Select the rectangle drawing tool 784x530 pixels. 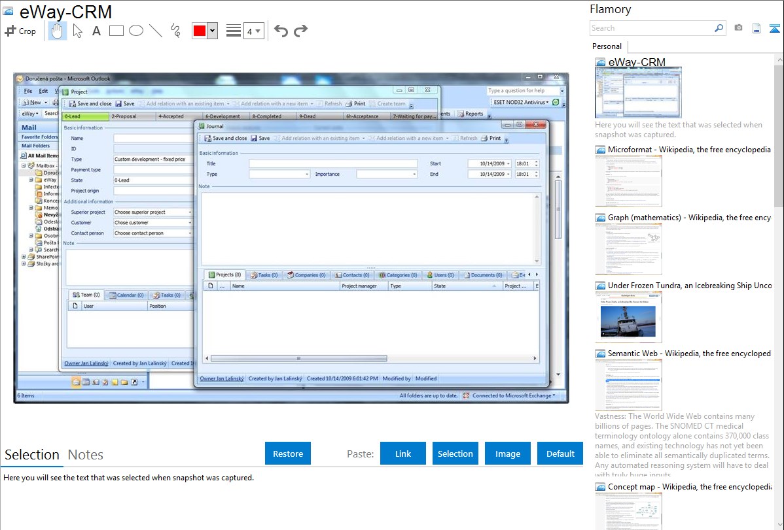(116, 31)
